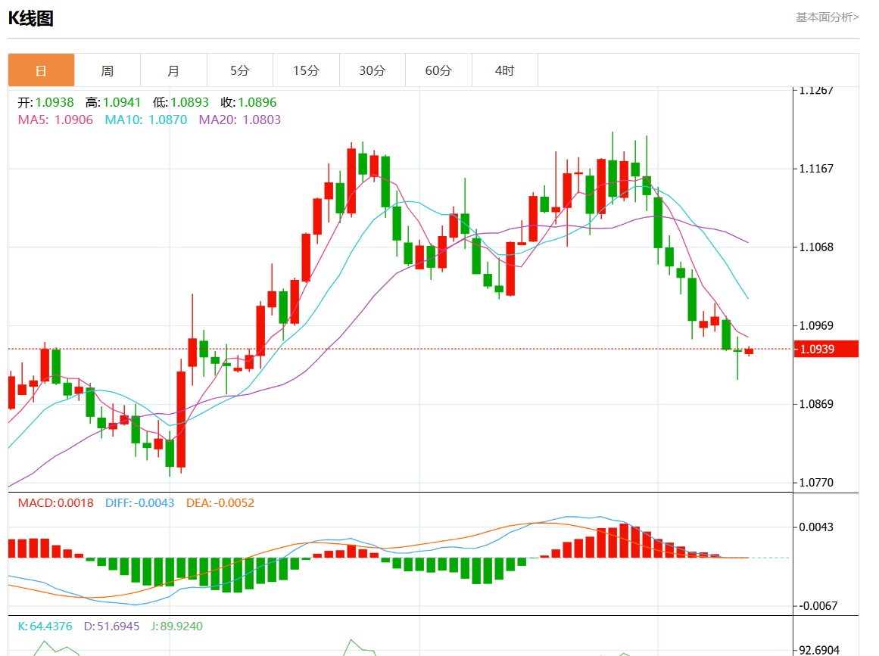Open the 15分 interval tab
Image resolution: width=879 pixels, height=656 pixels.
coord(306,70)
